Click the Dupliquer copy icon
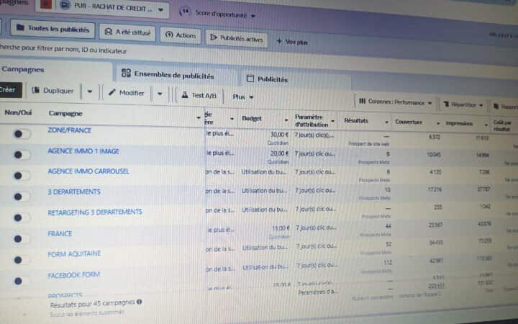This screenshot has width=518, height=324. pos(36,90)
